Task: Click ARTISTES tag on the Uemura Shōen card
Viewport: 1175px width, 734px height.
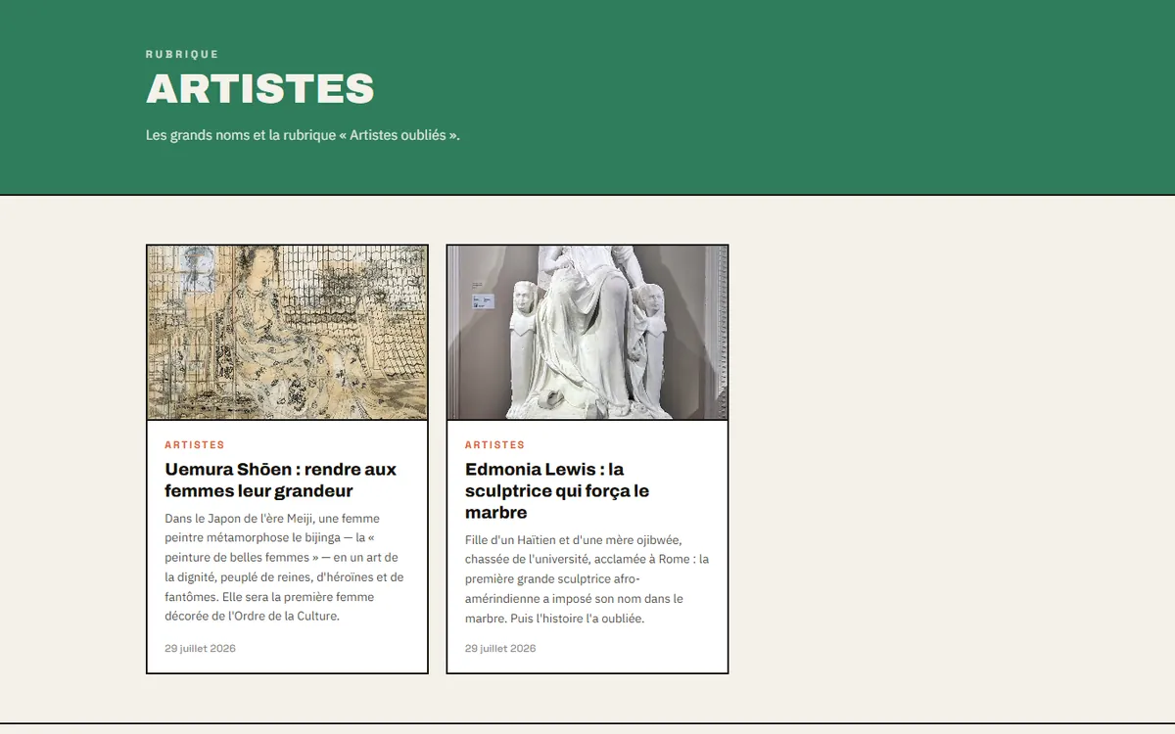Action: (195, 445)
